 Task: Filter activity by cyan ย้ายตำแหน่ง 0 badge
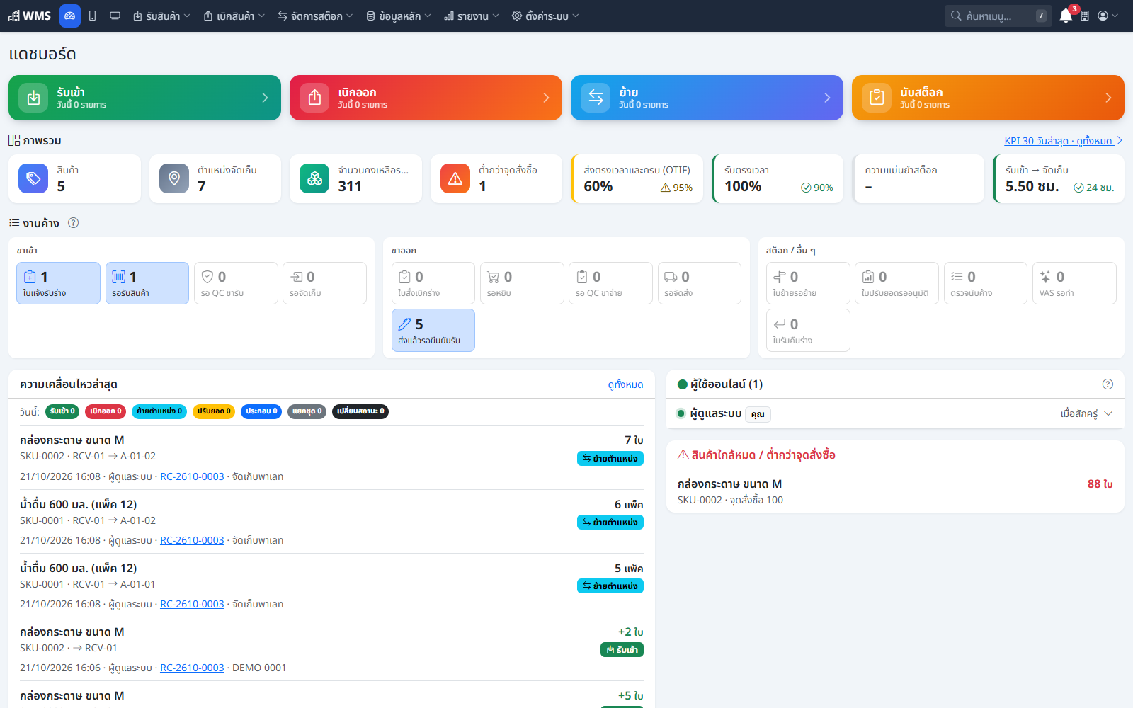pyautogui.click(x=159, y=411)
